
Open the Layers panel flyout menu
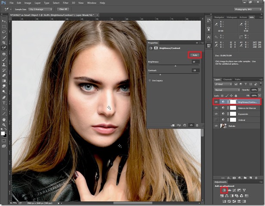[x=260, y=79]
